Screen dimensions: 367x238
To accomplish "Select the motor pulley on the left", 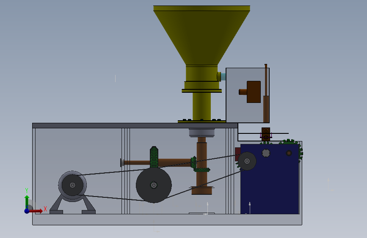I will click(x=72, y=185).
